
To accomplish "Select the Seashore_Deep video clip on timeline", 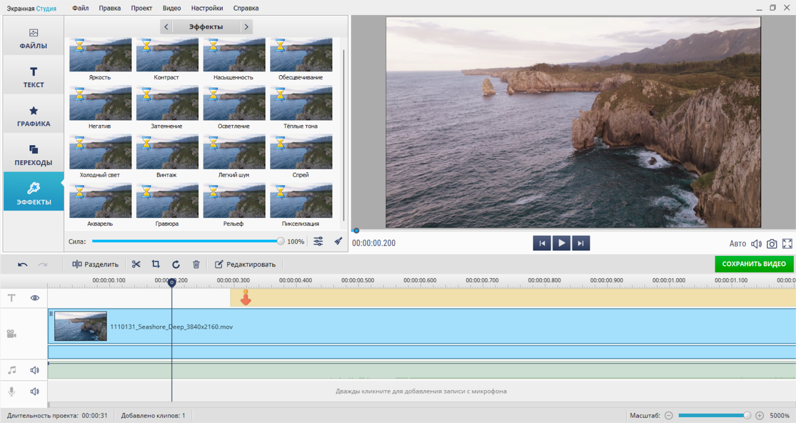I will point(422,326).
